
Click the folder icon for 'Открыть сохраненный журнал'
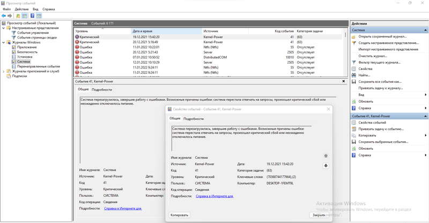pos(354,36)
